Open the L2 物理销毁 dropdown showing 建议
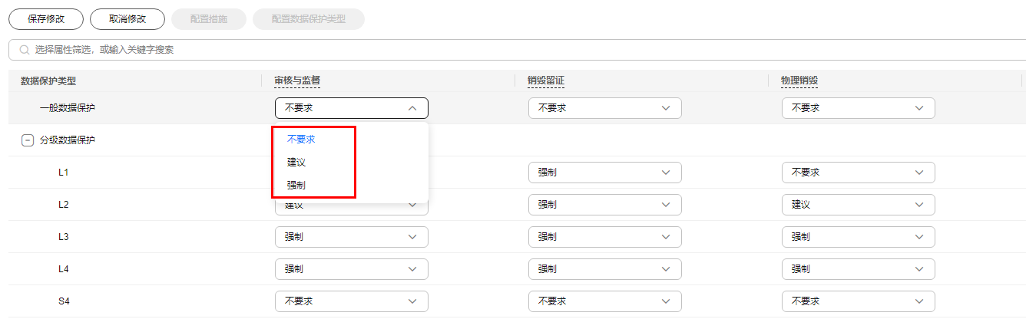 pos(859,205)
